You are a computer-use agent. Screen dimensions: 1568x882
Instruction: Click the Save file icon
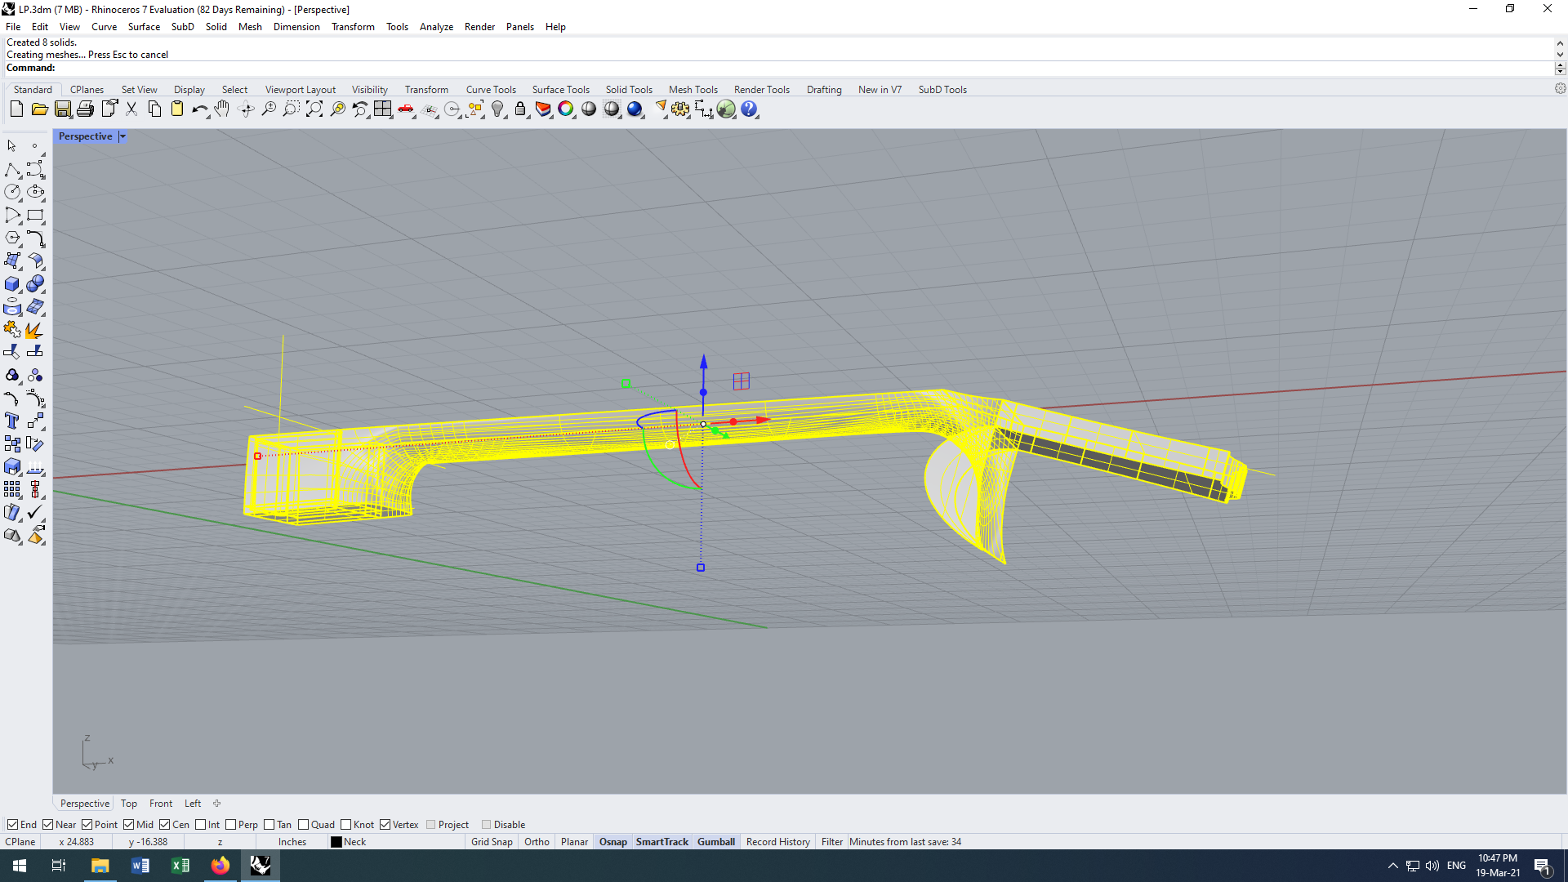(62, 109)
